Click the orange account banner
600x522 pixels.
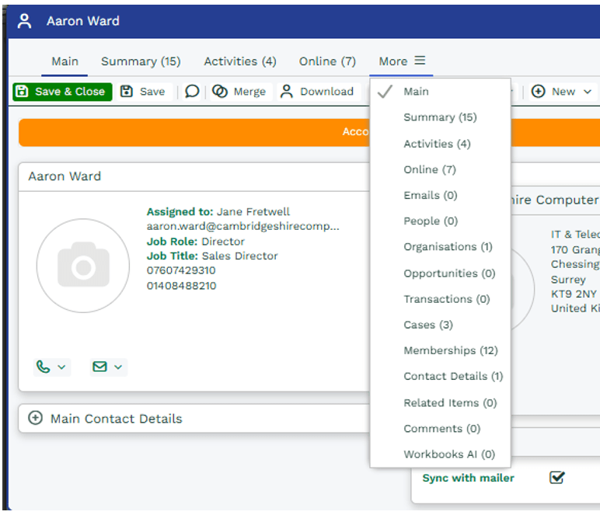tap(194, 132)
